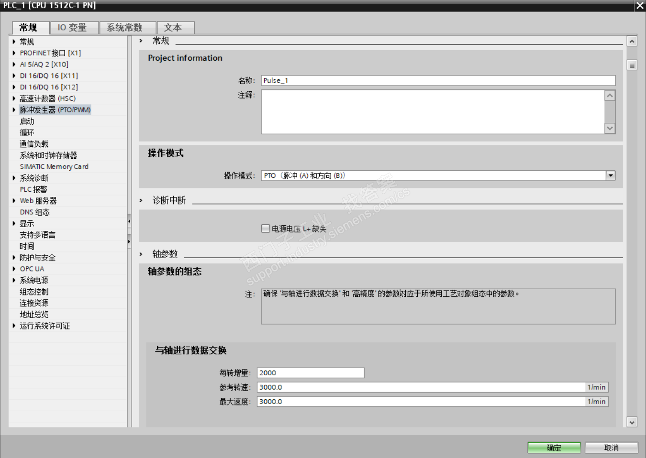Expand the DI 16/DQ 16 [X11] node arrow

(14, 76)
